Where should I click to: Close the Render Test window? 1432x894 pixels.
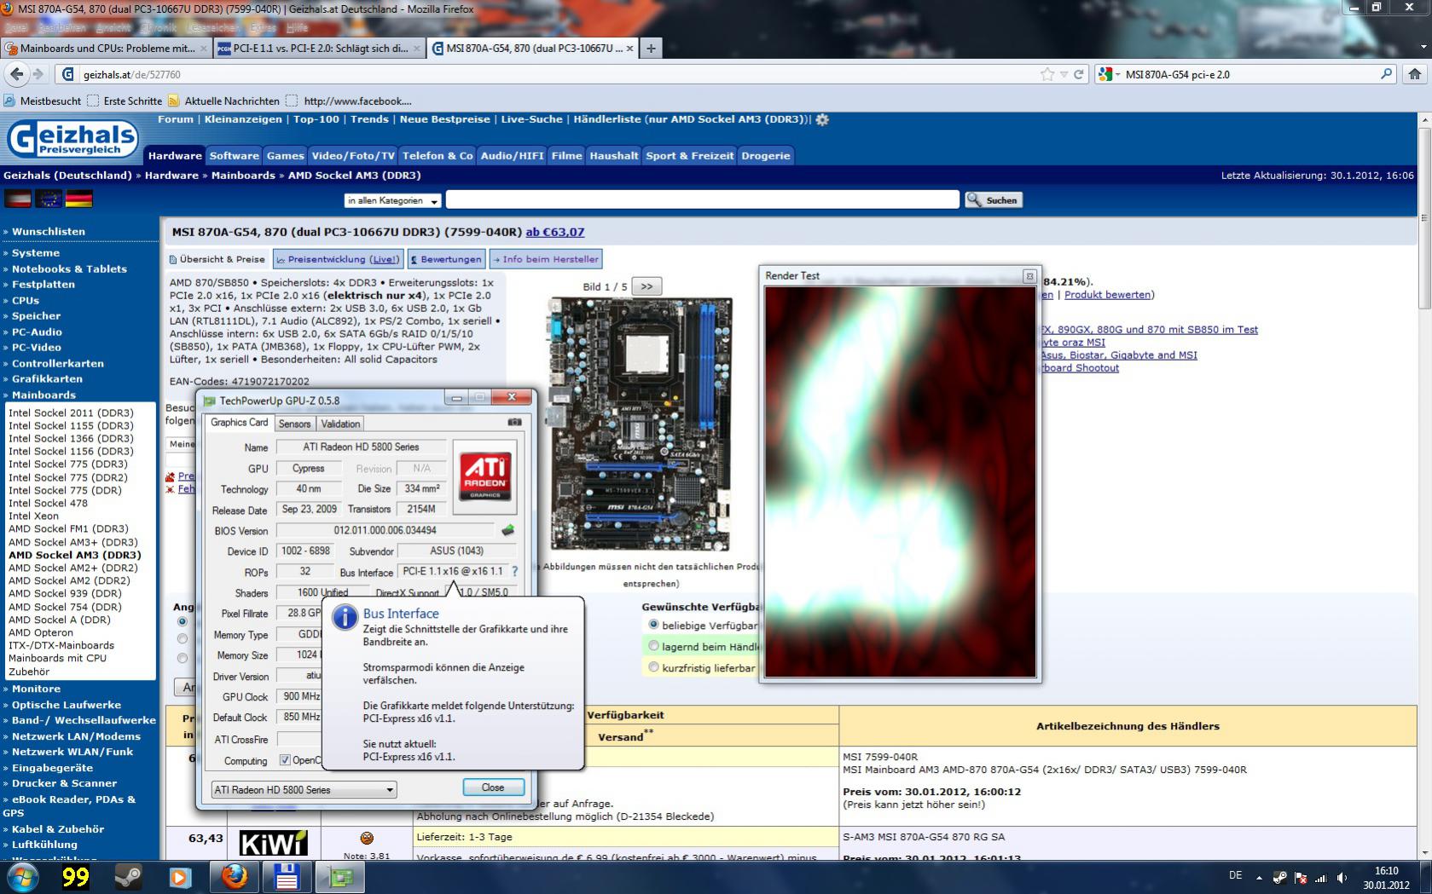[1029, 276]
